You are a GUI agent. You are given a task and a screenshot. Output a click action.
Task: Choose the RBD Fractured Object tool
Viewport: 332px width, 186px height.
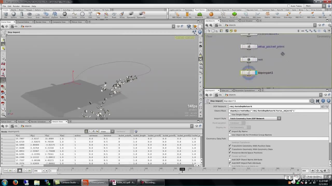(x=211, y=15)
